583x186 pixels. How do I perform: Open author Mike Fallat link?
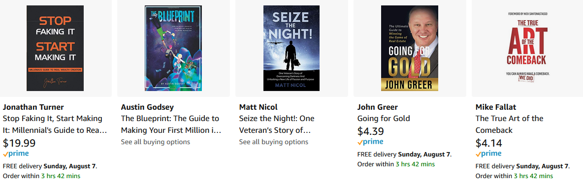pyautogui.click(x=497, y=107)
